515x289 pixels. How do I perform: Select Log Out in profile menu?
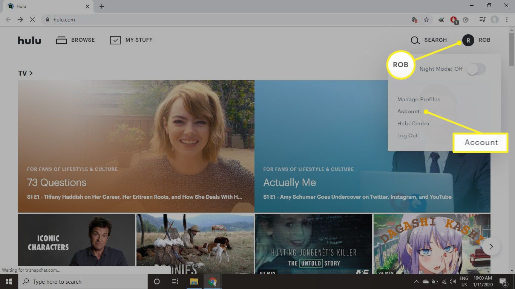point(407,135)
